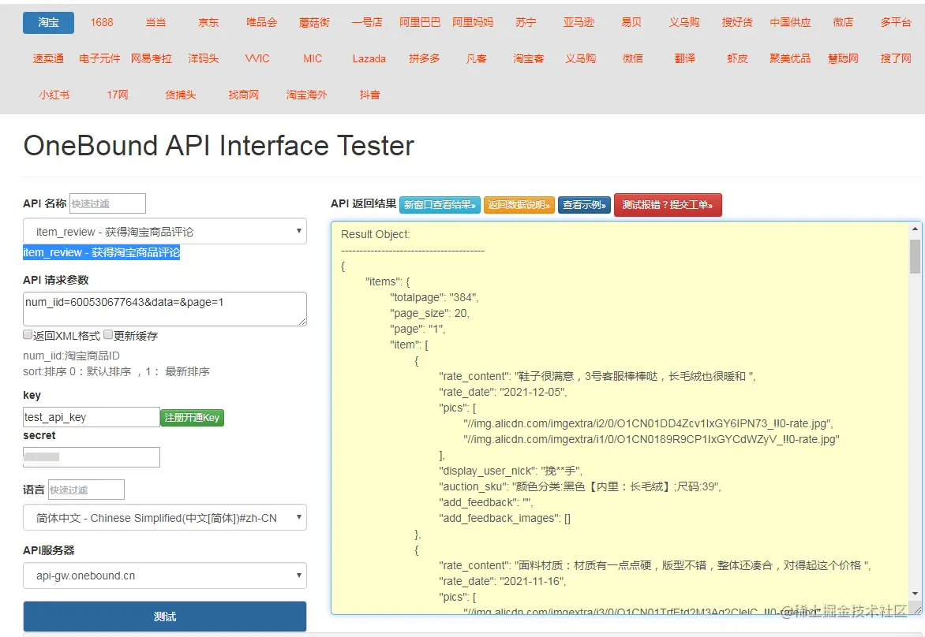Focus the key input field
The image size is (925, 637).
[92, 417]
